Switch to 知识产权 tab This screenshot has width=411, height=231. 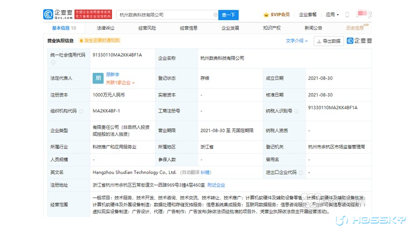[272, 28]
